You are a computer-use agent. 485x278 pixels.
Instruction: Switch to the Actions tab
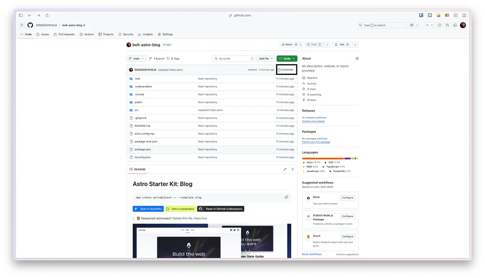click(x=87, y=35)
